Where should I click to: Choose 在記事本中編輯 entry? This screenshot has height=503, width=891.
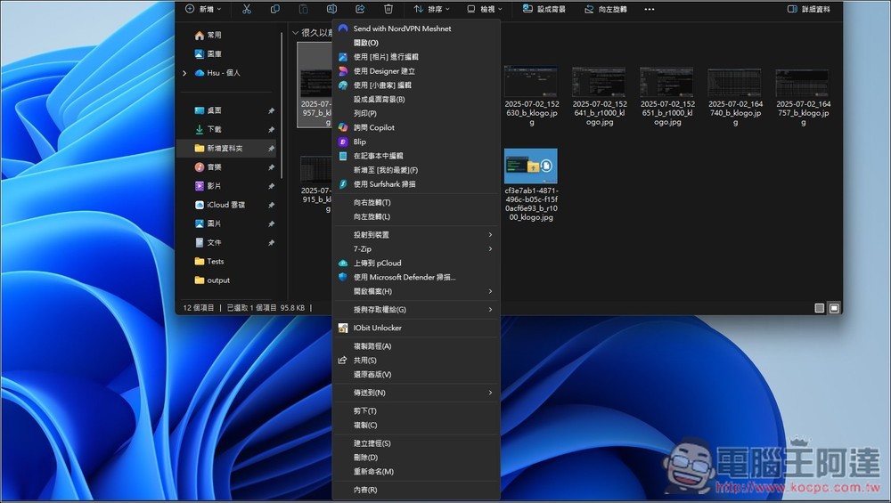click(x=416, y=156)
